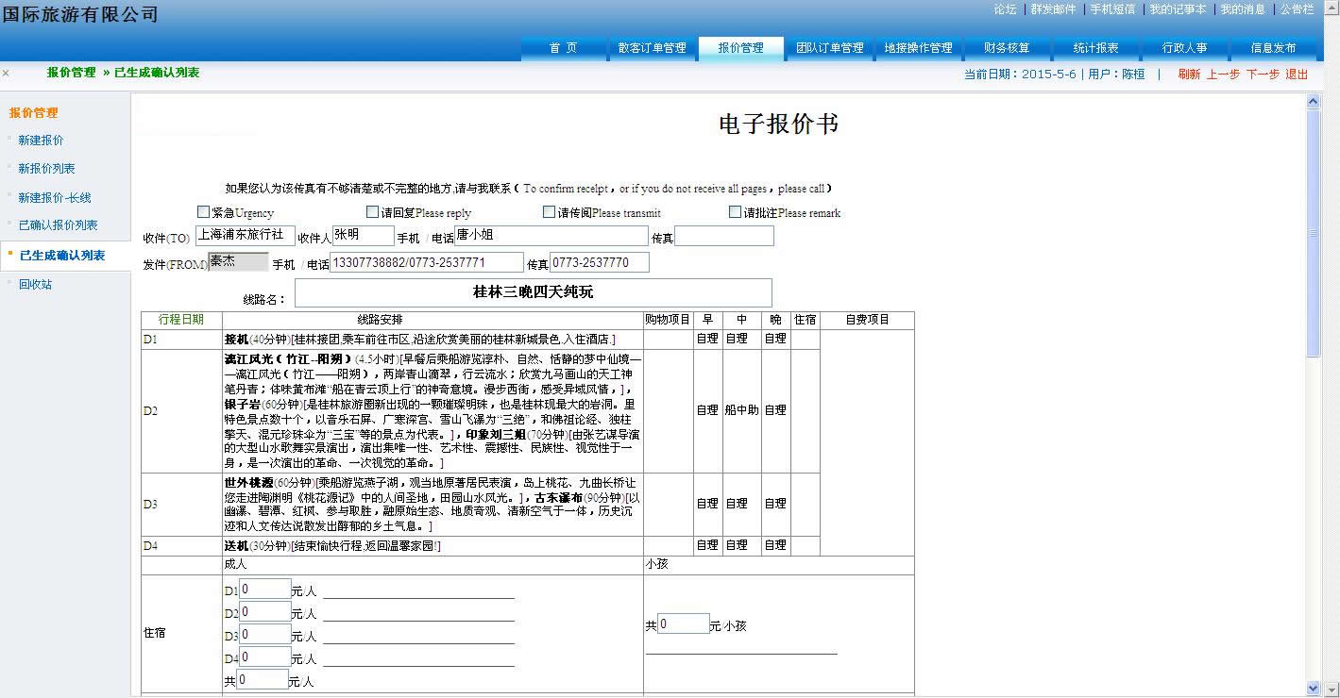
Task: Click the 发件(FROM) sender field
Action: coord(238,262)
